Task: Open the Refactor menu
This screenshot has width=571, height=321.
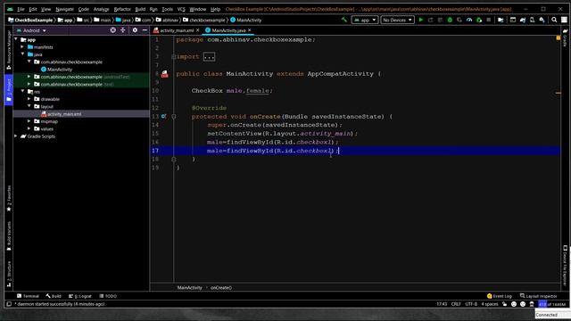Action: click(x=122, y=9)
